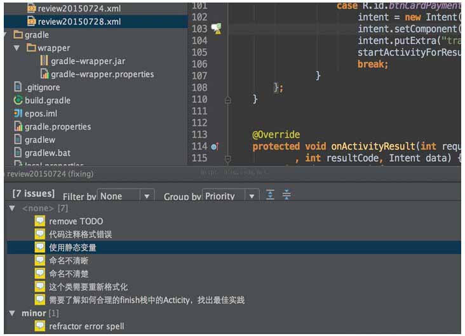Click the build.gradle file icon
The height and width of the screenshot is (336, 465).
point(18,100)
